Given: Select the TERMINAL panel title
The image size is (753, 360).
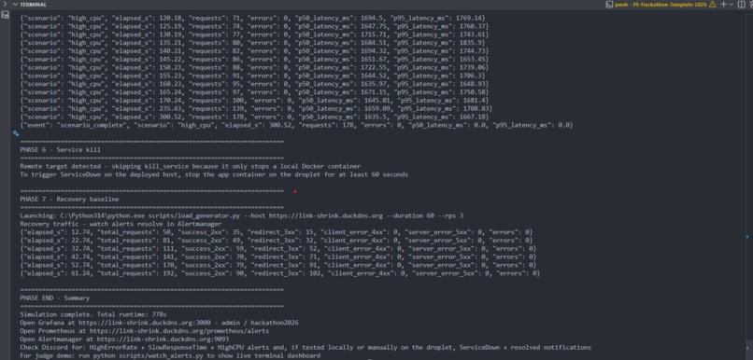Looking at the screenshot, I should coord(33,5).
